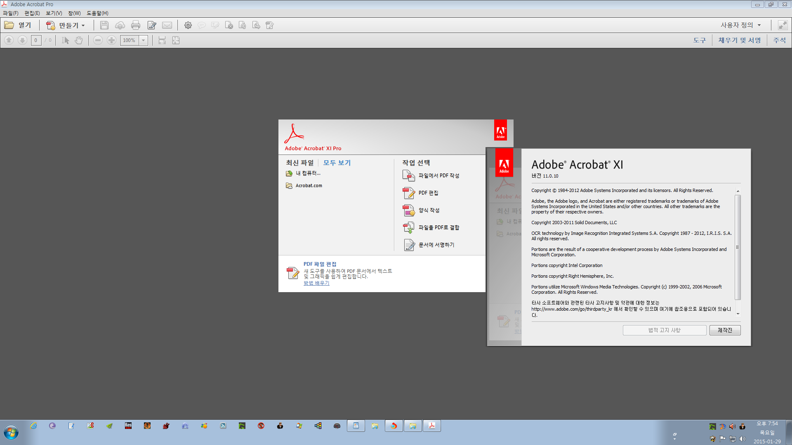792x445 pixels.
Task: Click the rotate page icon
Action: (x=243, y=26)
